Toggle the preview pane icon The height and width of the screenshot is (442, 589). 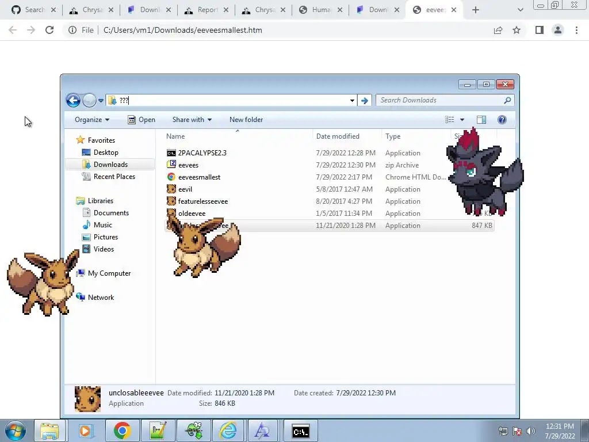coord(481,120)
